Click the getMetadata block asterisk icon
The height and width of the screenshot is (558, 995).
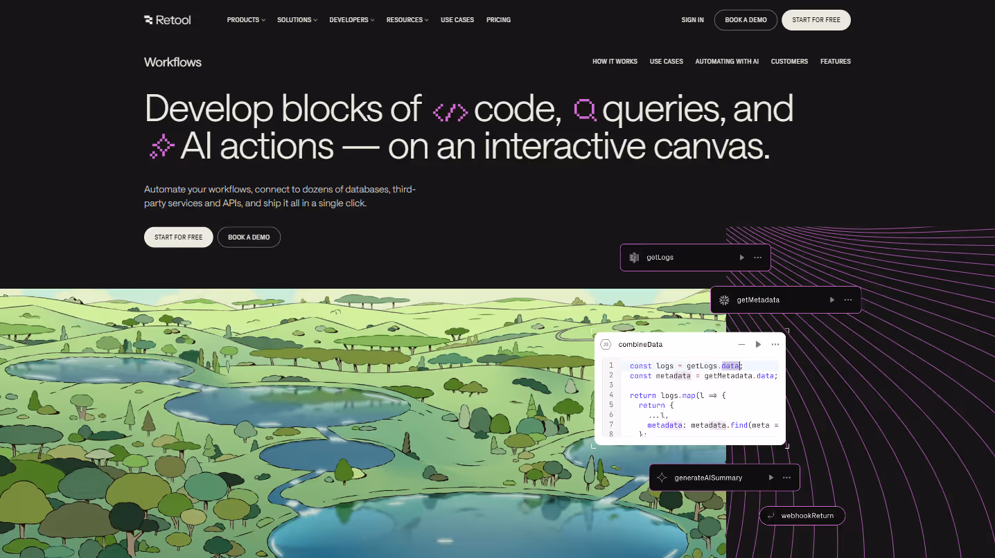click(x=724, y=300)
